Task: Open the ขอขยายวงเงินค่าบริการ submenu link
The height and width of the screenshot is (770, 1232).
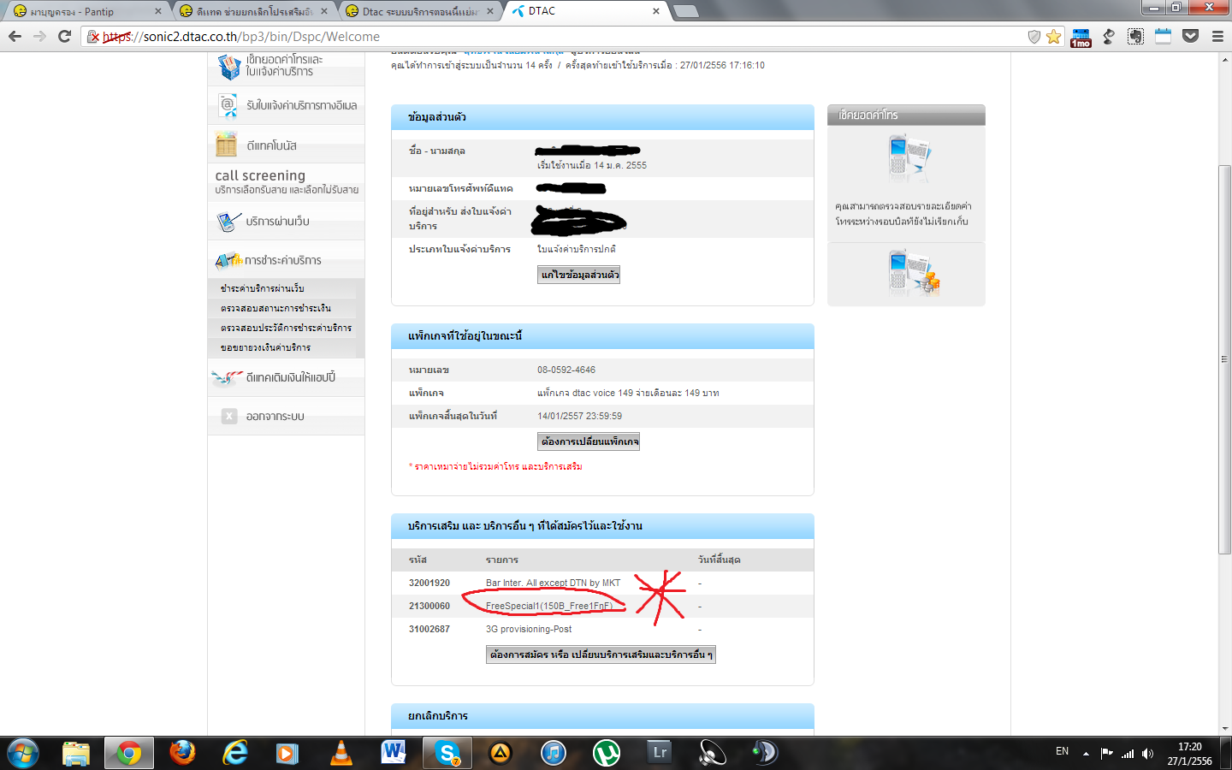Action: pyautogui.click(x=265, y=347)
